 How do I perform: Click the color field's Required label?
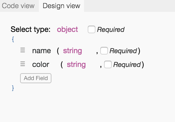coord(127,65)
